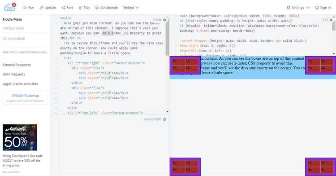Screen dimensions: 336x176
Task: Open JavaScript panel gear settings
Action: coord(164,119)
